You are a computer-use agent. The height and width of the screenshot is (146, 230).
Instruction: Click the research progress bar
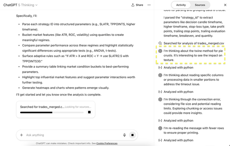click(x=52, y=113)
